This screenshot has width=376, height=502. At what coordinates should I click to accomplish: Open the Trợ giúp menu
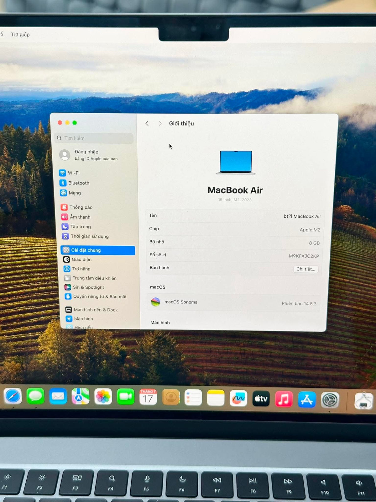20,35
